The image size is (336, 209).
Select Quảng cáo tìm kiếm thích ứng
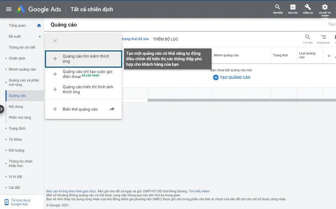83,59
